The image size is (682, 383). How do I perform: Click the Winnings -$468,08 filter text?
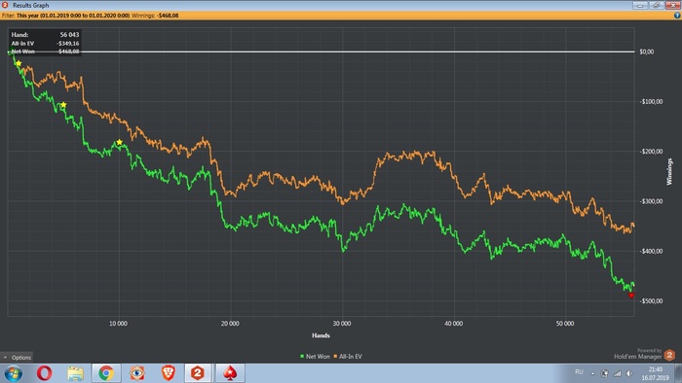155,16
